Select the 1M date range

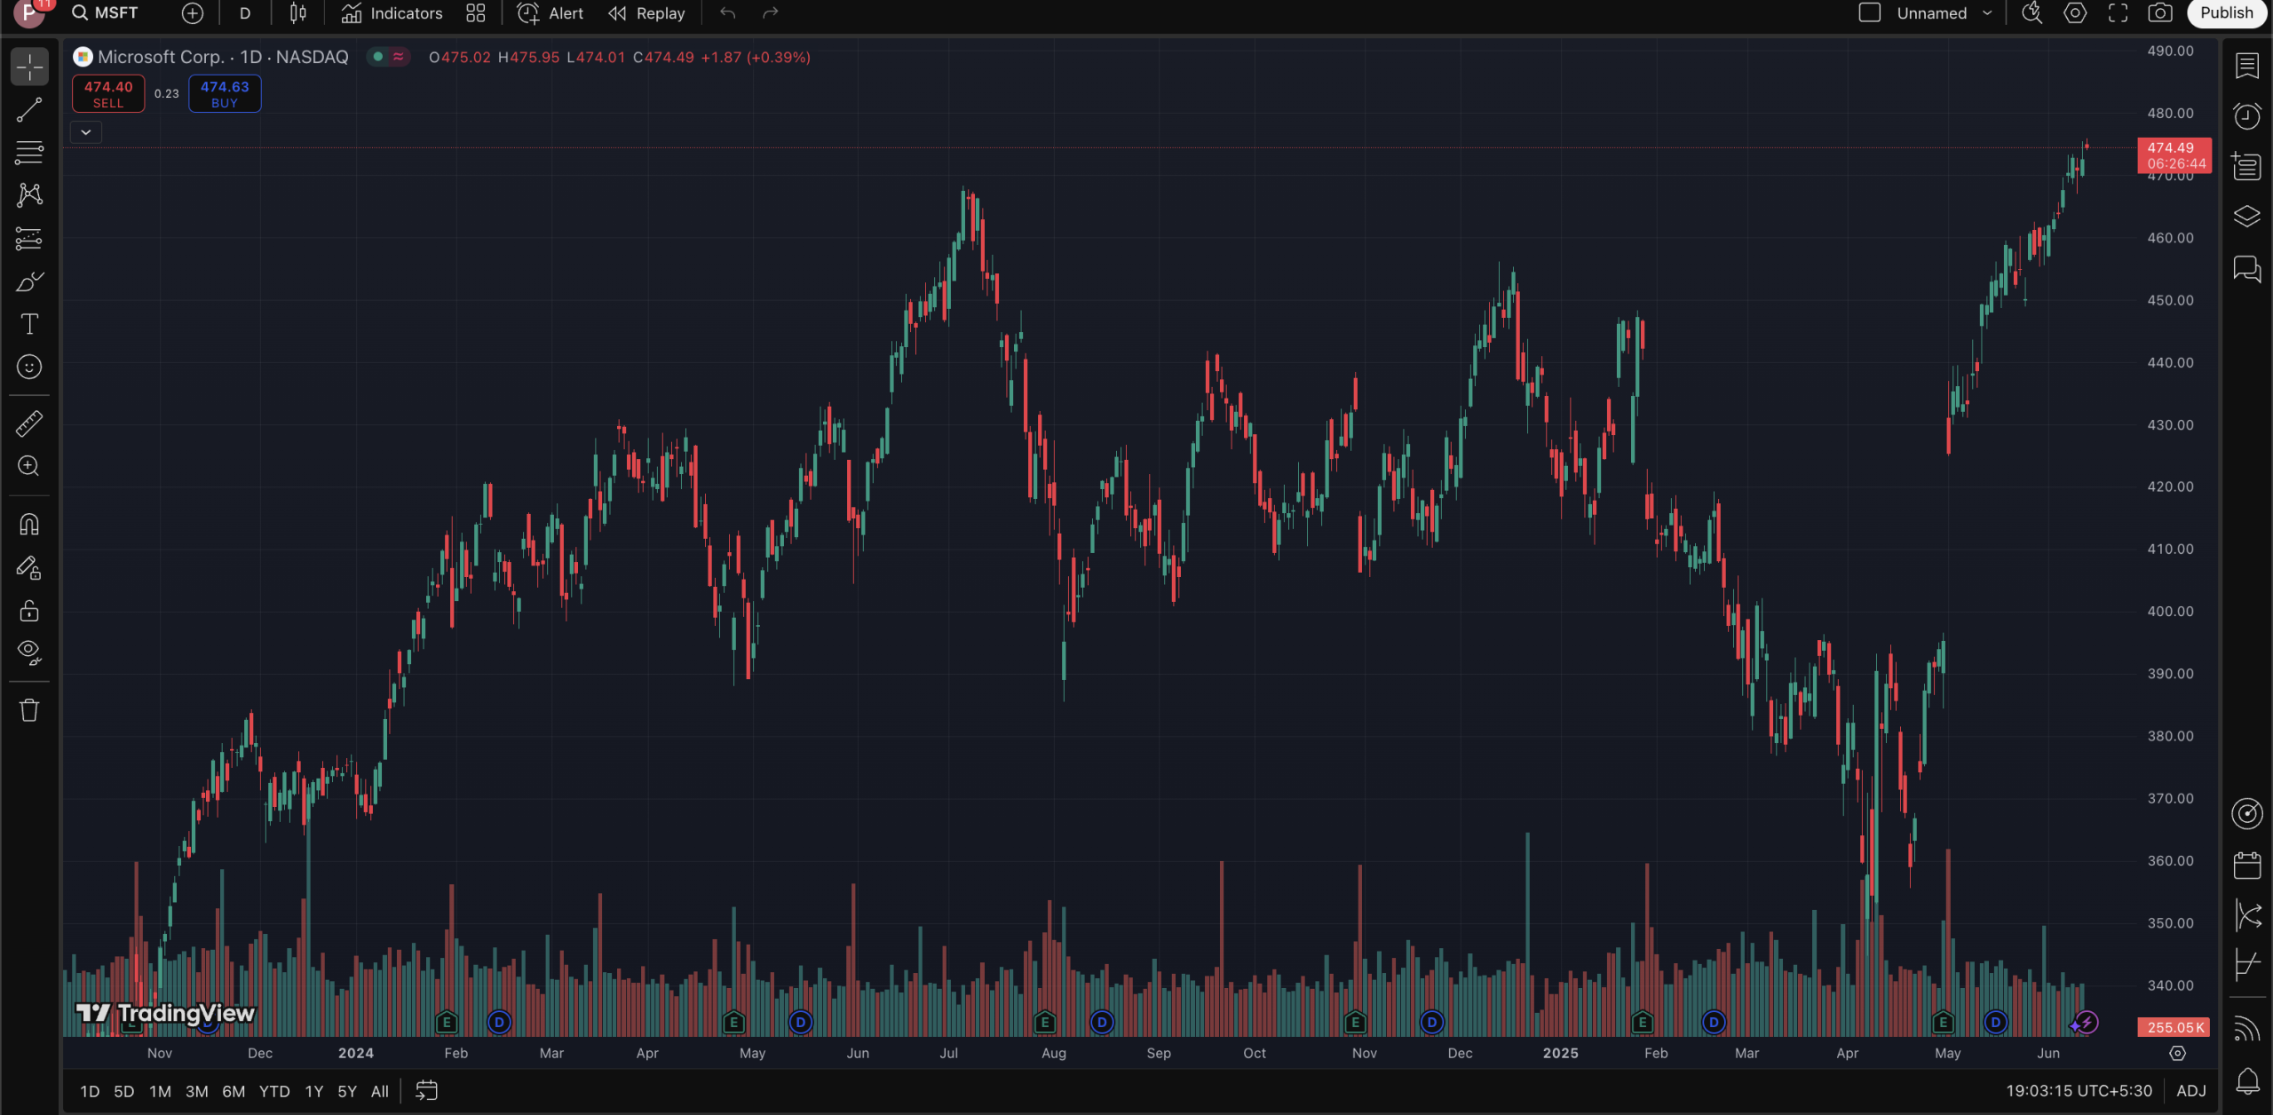tap(160, 1091)
